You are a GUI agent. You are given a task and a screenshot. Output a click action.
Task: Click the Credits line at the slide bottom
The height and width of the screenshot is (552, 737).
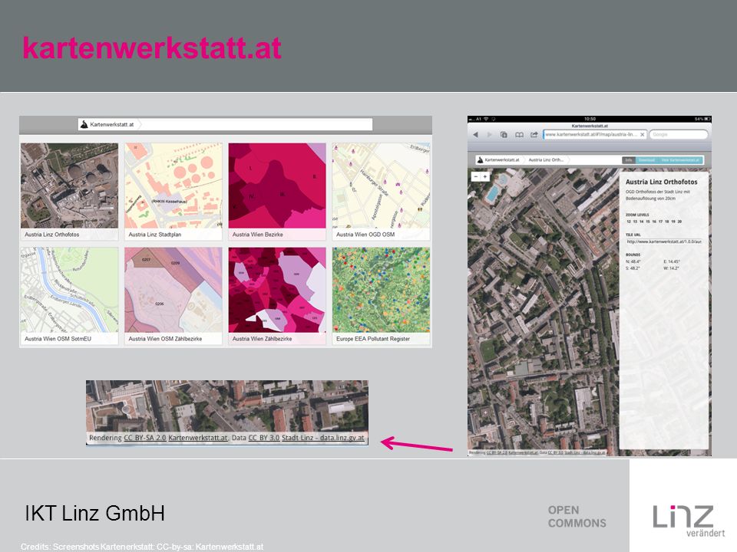point(142,547)
